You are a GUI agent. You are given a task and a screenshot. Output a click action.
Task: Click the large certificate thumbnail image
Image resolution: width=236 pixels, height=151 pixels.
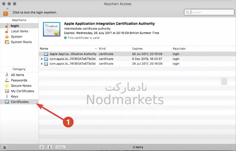tap(52, 29)
